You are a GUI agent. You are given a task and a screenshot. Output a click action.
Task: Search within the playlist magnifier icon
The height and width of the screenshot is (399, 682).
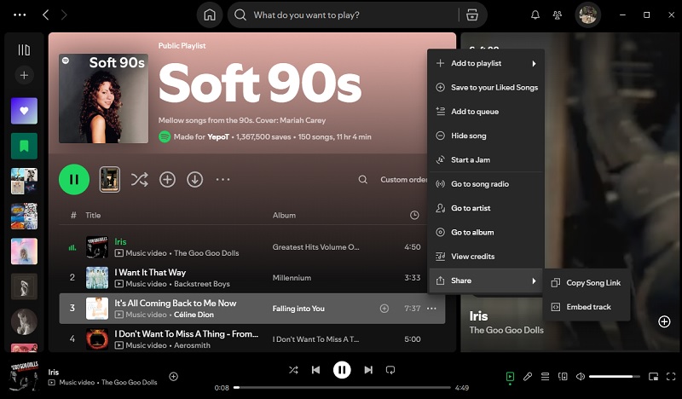tap(363, 179)
